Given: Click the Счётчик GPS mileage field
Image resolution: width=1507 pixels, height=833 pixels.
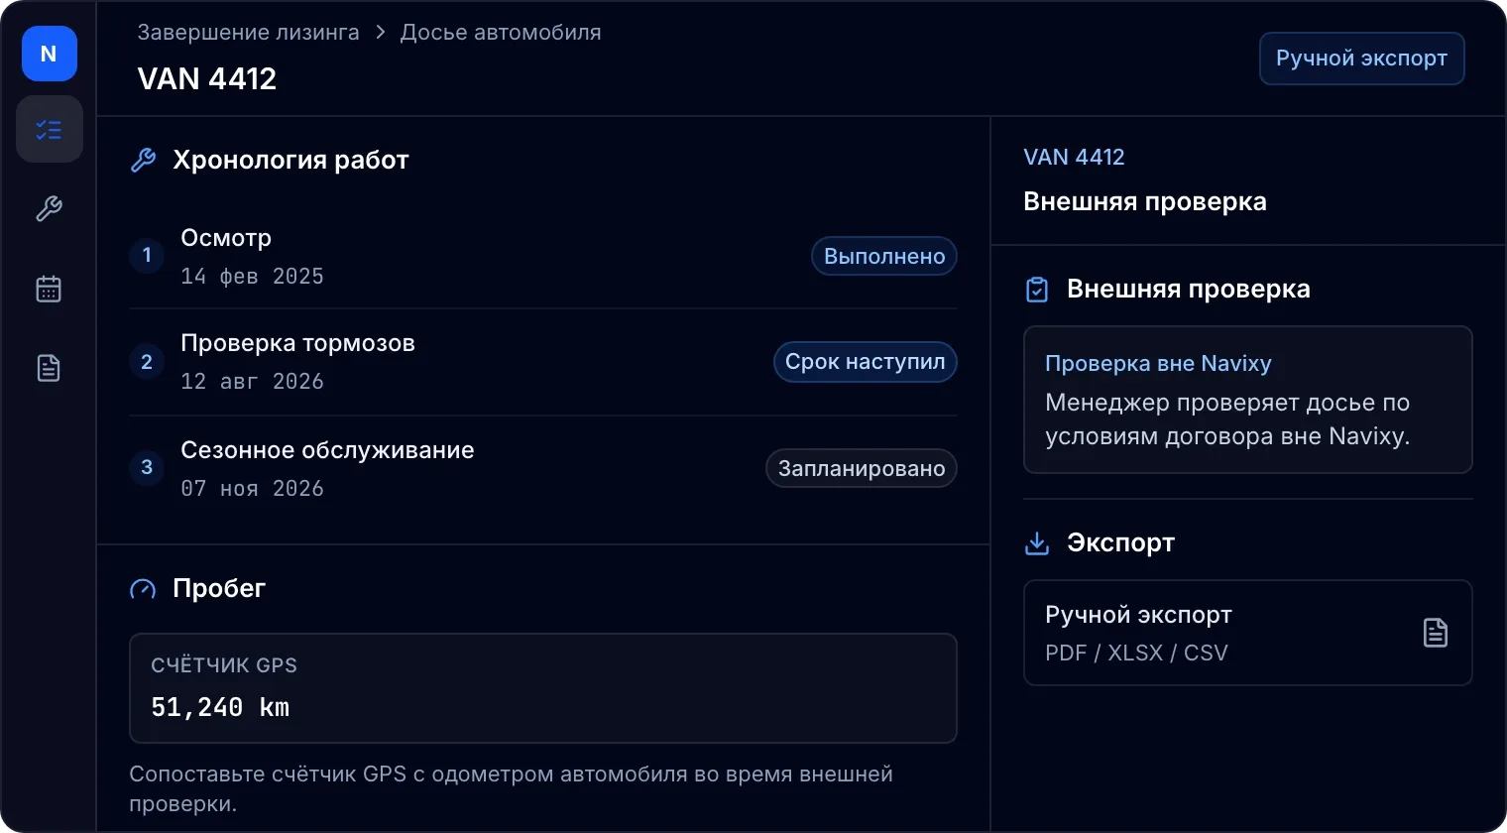Looking at the screenshot, I should tap(543, 688).
